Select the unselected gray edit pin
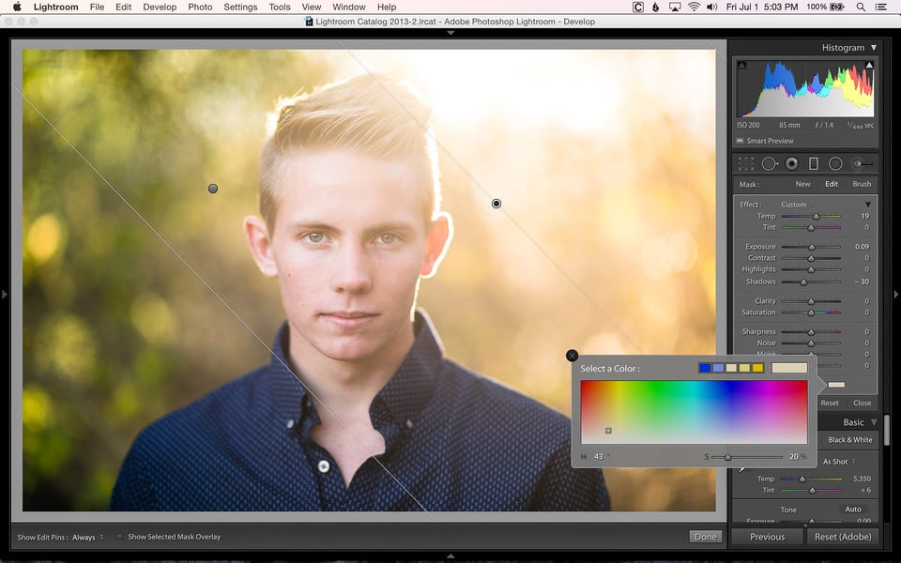The image size is (901, 563). [x=213, y=189]
